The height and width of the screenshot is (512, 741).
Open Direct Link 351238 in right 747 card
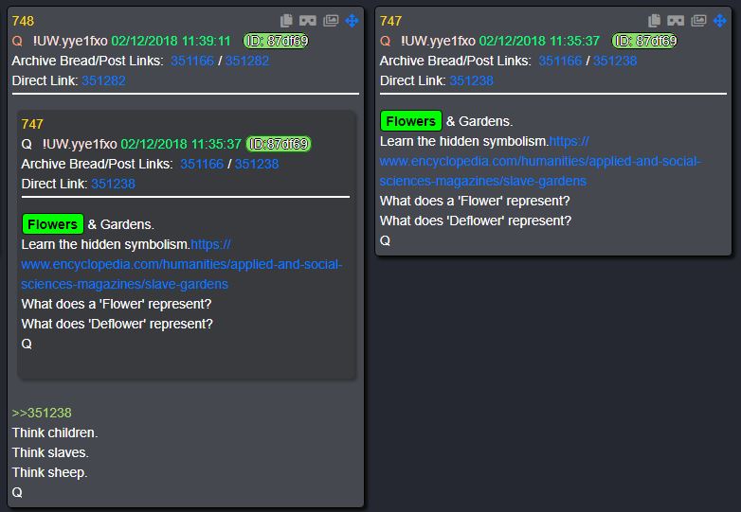point(471,80)
